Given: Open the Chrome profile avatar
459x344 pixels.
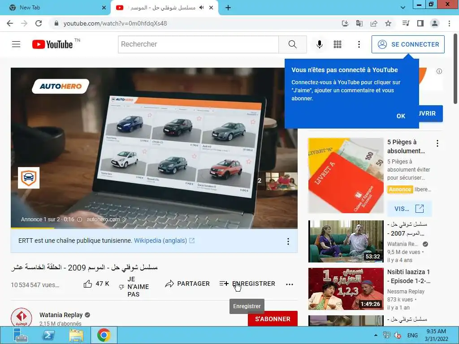Looking at the screenshot, I should tap(435, 23).
